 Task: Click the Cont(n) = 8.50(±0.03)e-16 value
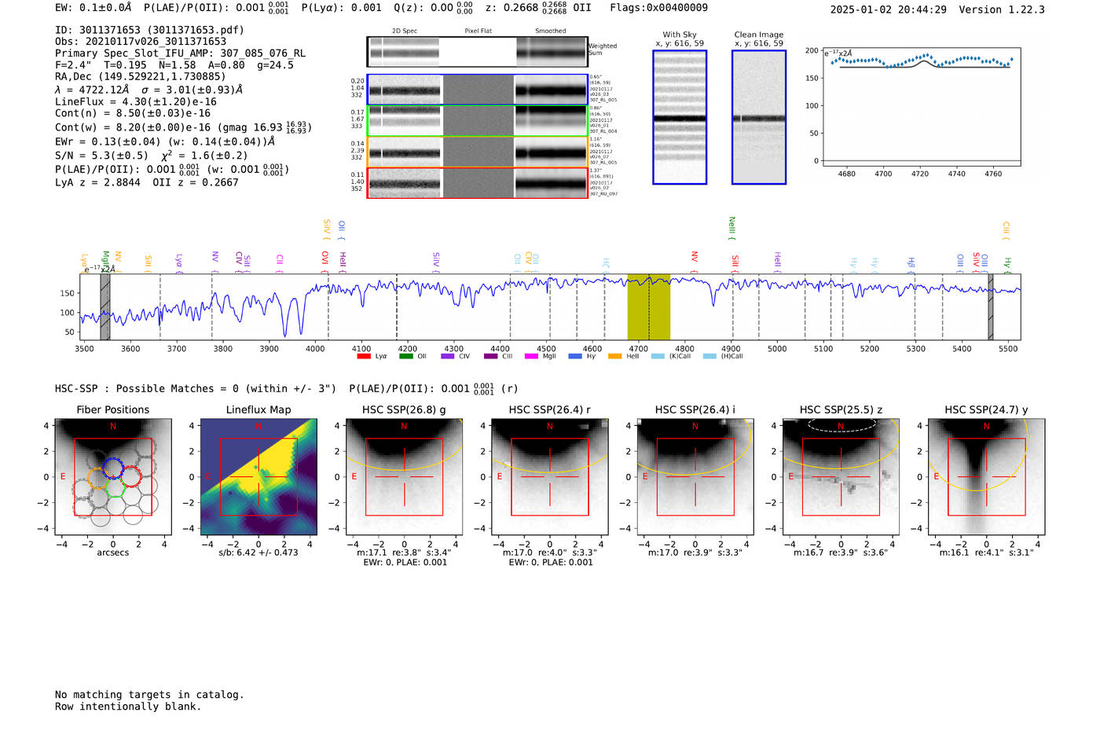(133, 113)
